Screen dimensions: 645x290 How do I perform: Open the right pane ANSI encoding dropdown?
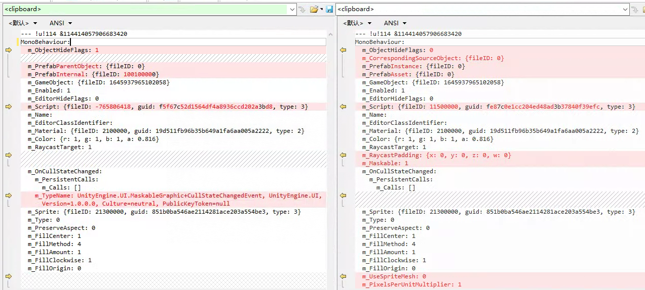coord(395,23)
